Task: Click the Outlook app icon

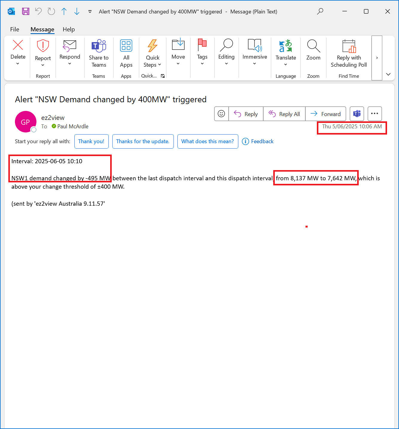Action: [11, 11]
